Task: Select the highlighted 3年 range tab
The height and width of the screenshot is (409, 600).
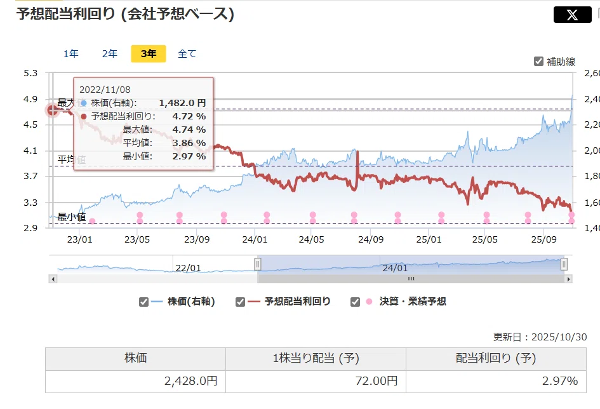Action: pyautogui.click(x=149, y=53)
